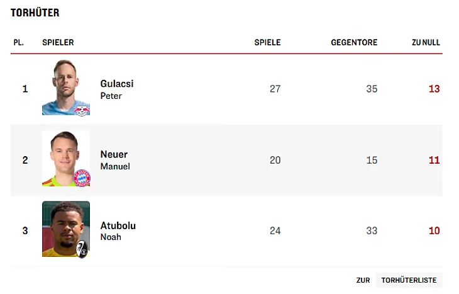Click Neuer's 15 goals conceded value
The image size is (459, 294).
372,160
